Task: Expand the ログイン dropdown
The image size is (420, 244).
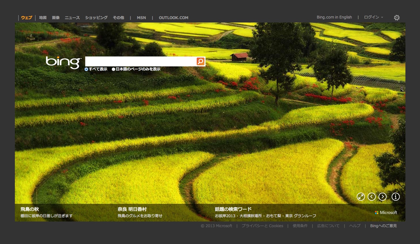Action: pos(373,17)
